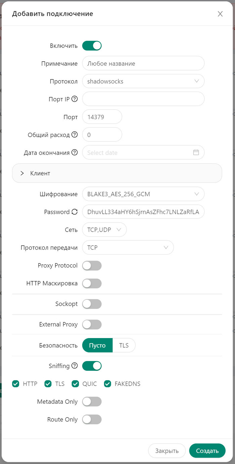
Task: Disable the Включить toggle
Action: (92, 45)
